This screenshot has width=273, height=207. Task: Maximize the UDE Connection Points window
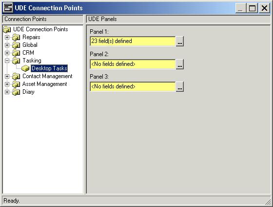pyautogui.click(x=252, y=8)
